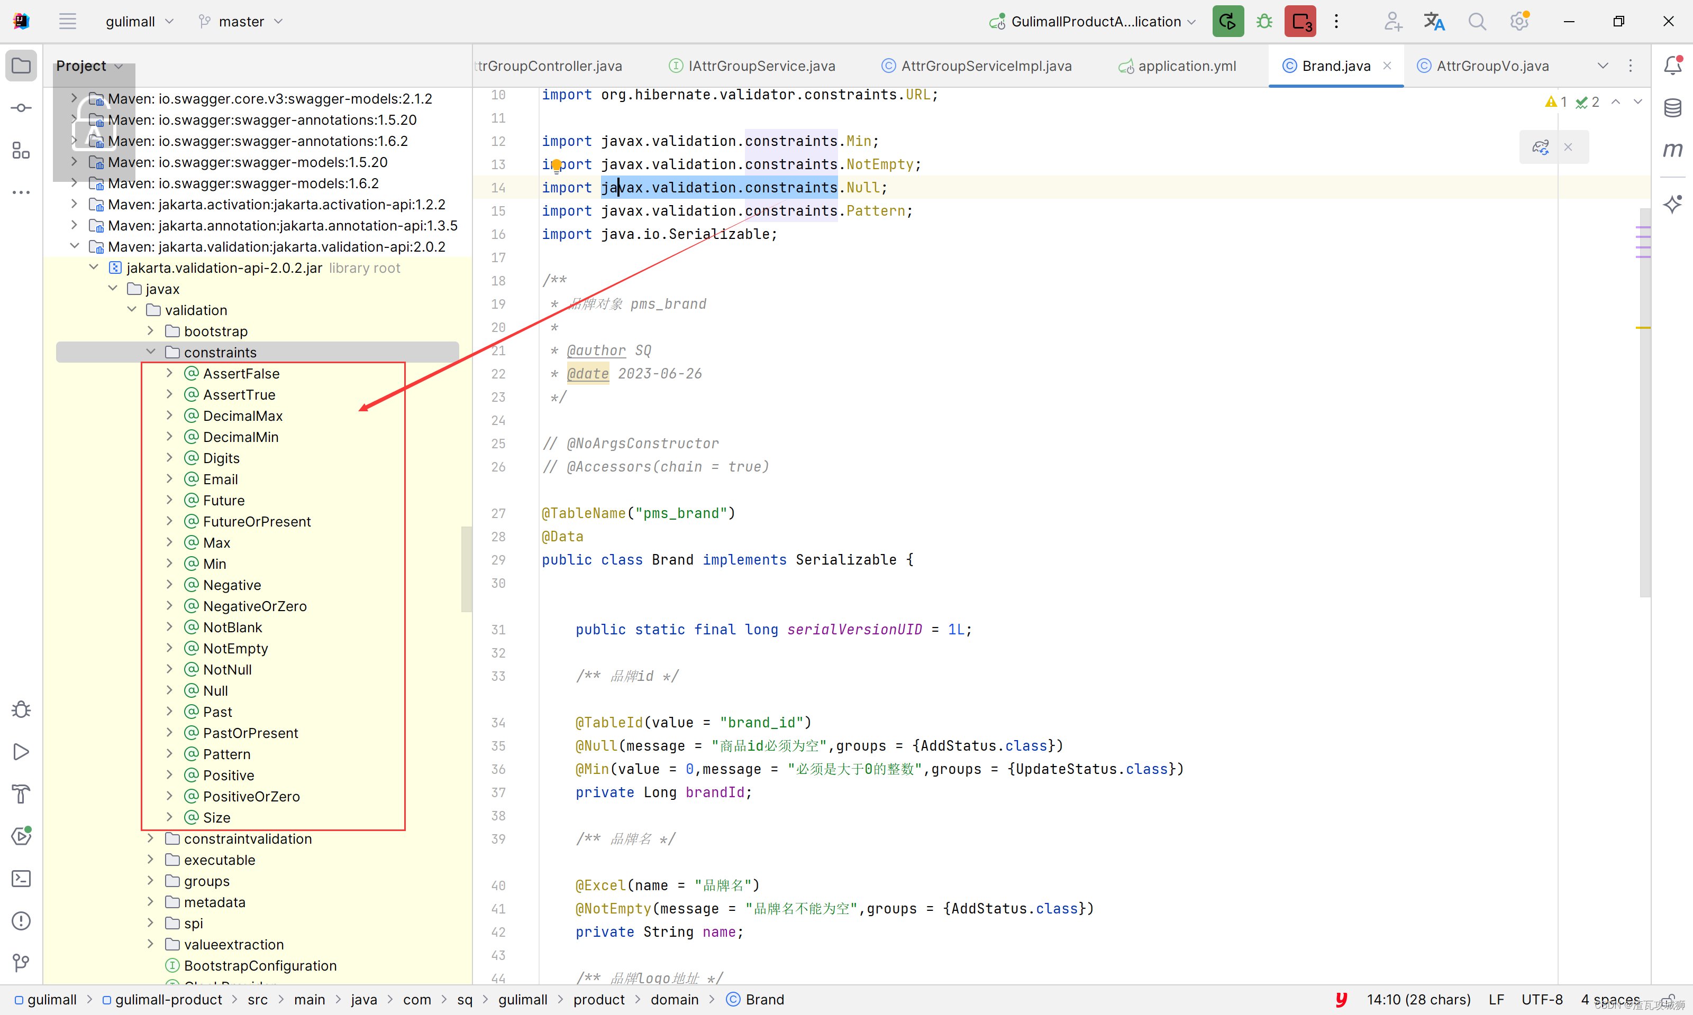Expand the groups folder
Viewport: 1693px width, 1015px height.
[151, 881]
